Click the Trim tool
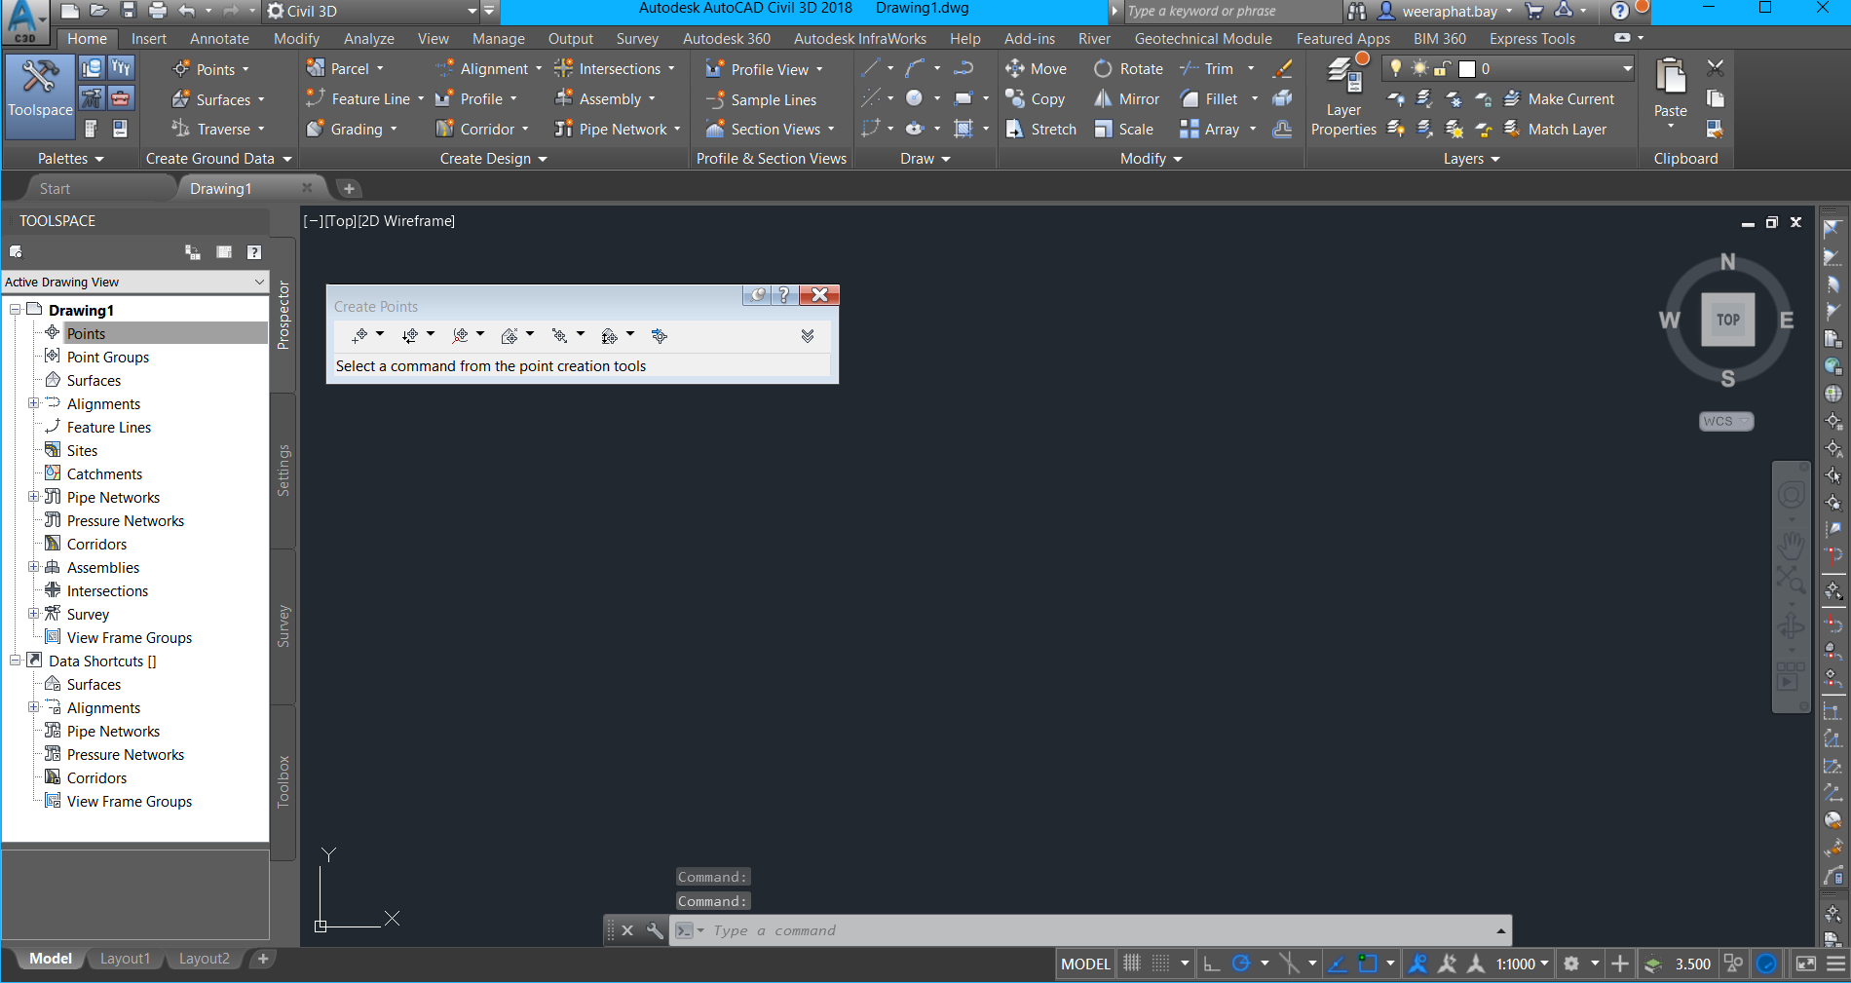1851x983 pixels. (x=1206, y=69)
